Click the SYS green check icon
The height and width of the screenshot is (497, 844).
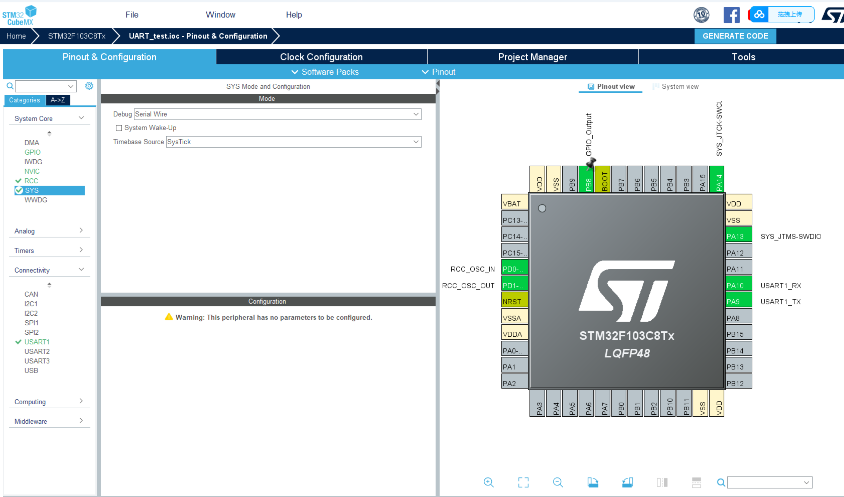[19, 190]
